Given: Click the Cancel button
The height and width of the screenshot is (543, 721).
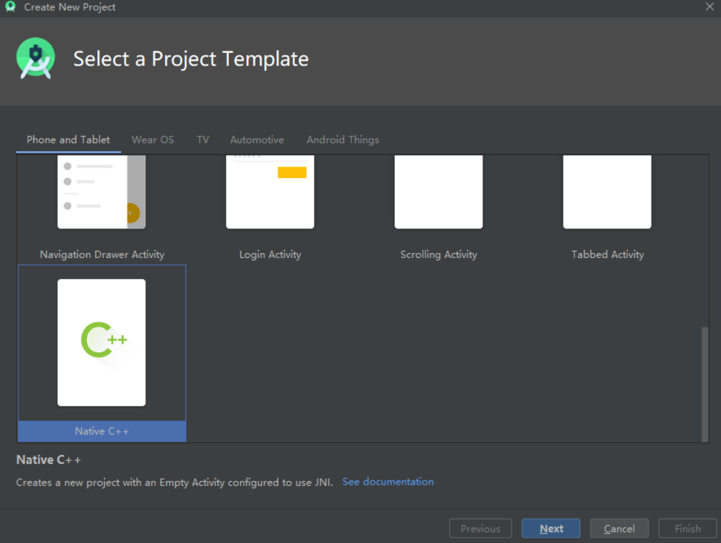Looking at the screenshot, I should (619, 529).
